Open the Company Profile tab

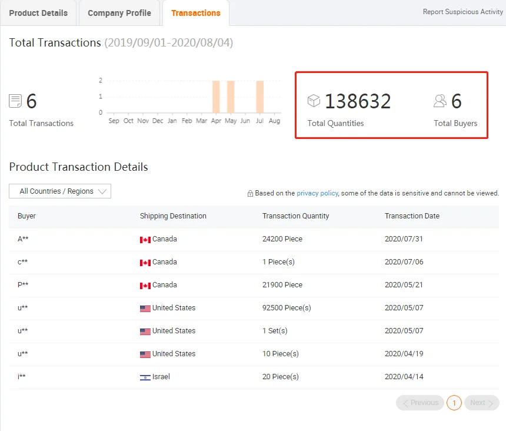(119, 13)
